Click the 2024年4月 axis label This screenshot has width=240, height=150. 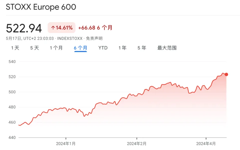click(x=206, y=144)
